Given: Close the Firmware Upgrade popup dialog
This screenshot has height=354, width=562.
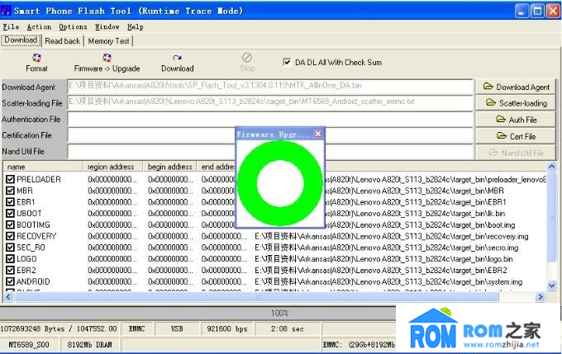Looking at the screenshot, I should click(318, 133).
